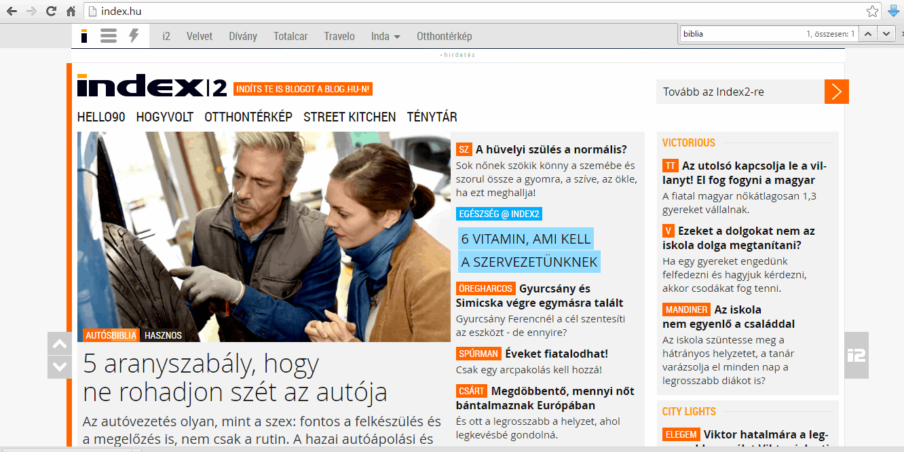
Task: Click the 'Sok nőnek szökik könny' teaser text
Action: (546, 179)
